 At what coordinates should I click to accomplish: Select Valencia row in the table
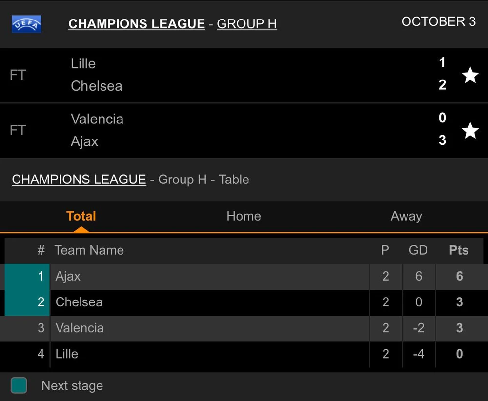[80, 328]
